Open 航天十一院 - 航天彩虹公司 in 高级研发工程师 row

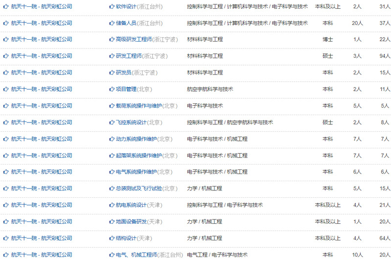(x=42, y=39)
